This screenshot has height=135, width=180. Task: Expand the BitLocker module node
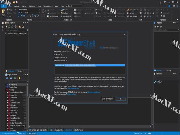[8, 105]
